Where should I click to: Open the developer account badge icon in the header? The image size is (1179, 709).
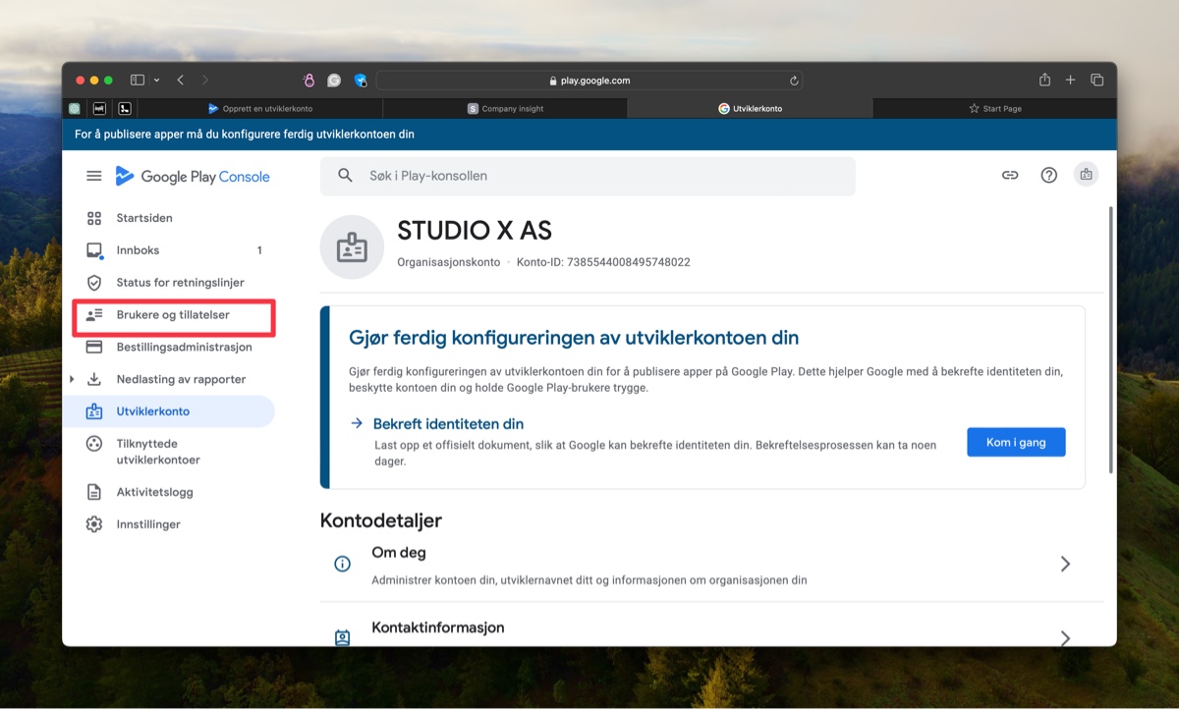tap(1086, 174)
